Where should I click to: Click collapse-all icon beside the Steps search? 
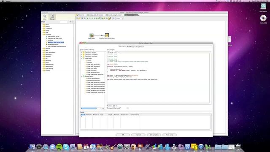(x=73, y=22)
